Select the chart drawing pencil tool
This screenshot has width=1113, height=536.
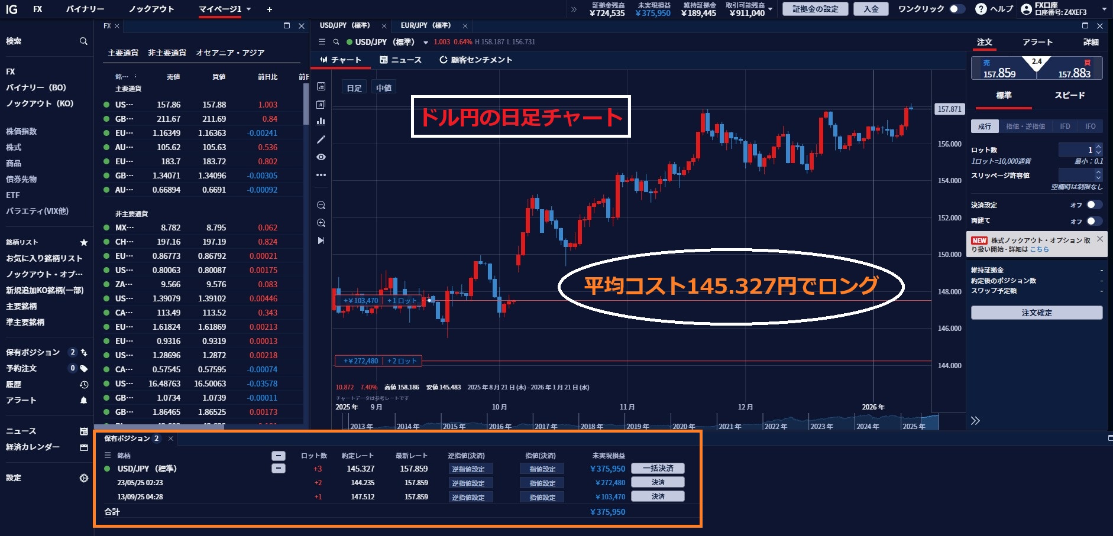tap(321, 139)
